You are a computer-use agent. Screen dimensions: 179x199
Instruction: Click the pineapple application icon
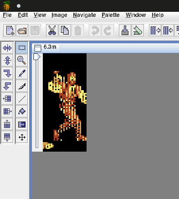pyautogui.click(x=6, y=6)
